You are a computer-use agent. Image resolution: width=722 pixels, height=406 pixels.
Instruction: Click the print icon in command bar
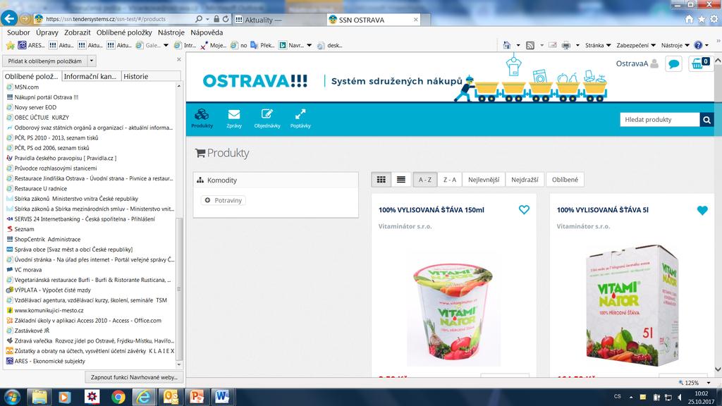pos(566,45)
